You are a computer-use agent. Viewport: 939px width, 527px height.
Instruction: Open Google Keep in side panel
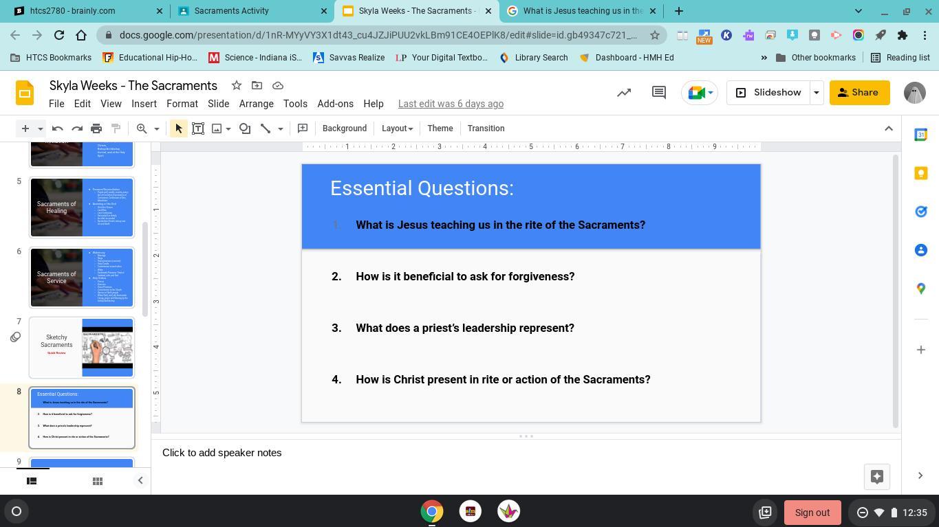pyautogui.click(x=921, y=173)
